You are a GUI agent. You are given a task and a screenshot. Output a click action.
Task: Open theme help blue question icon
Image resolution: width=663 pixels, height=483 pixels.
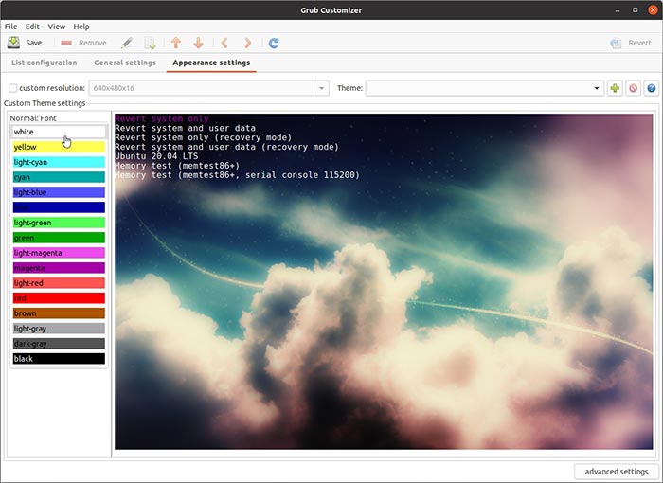click(x=651, y=88)
